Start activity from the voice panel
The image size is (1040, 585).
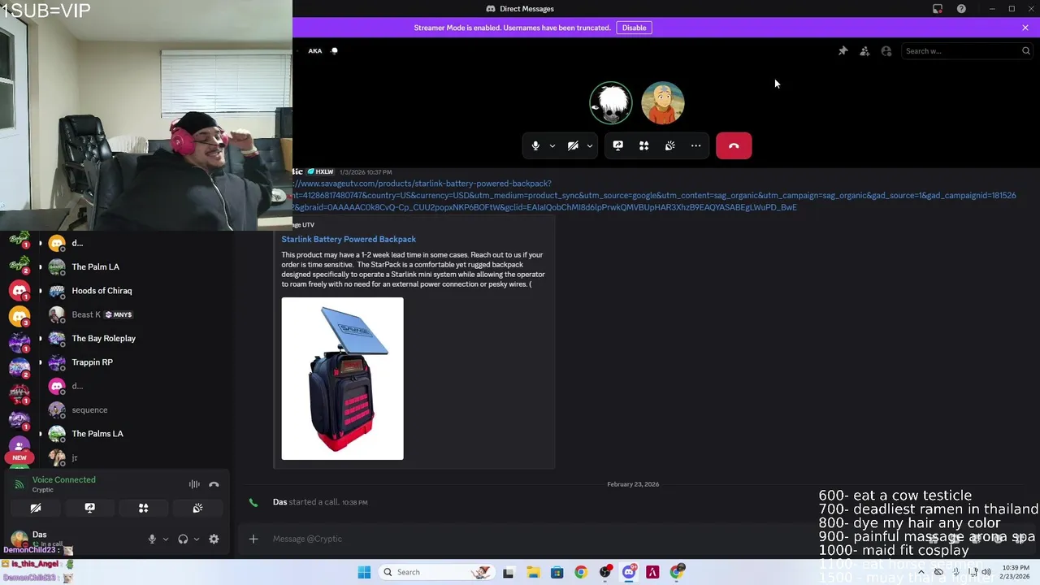click(144, 508)
